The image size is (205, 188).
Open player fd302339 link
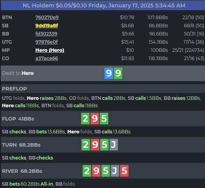46,34
